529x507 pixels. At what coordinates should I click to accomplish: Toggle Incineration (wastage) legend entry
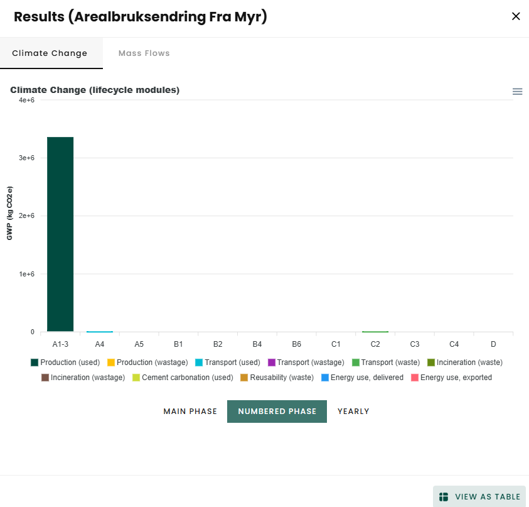[x=83, y=378]
